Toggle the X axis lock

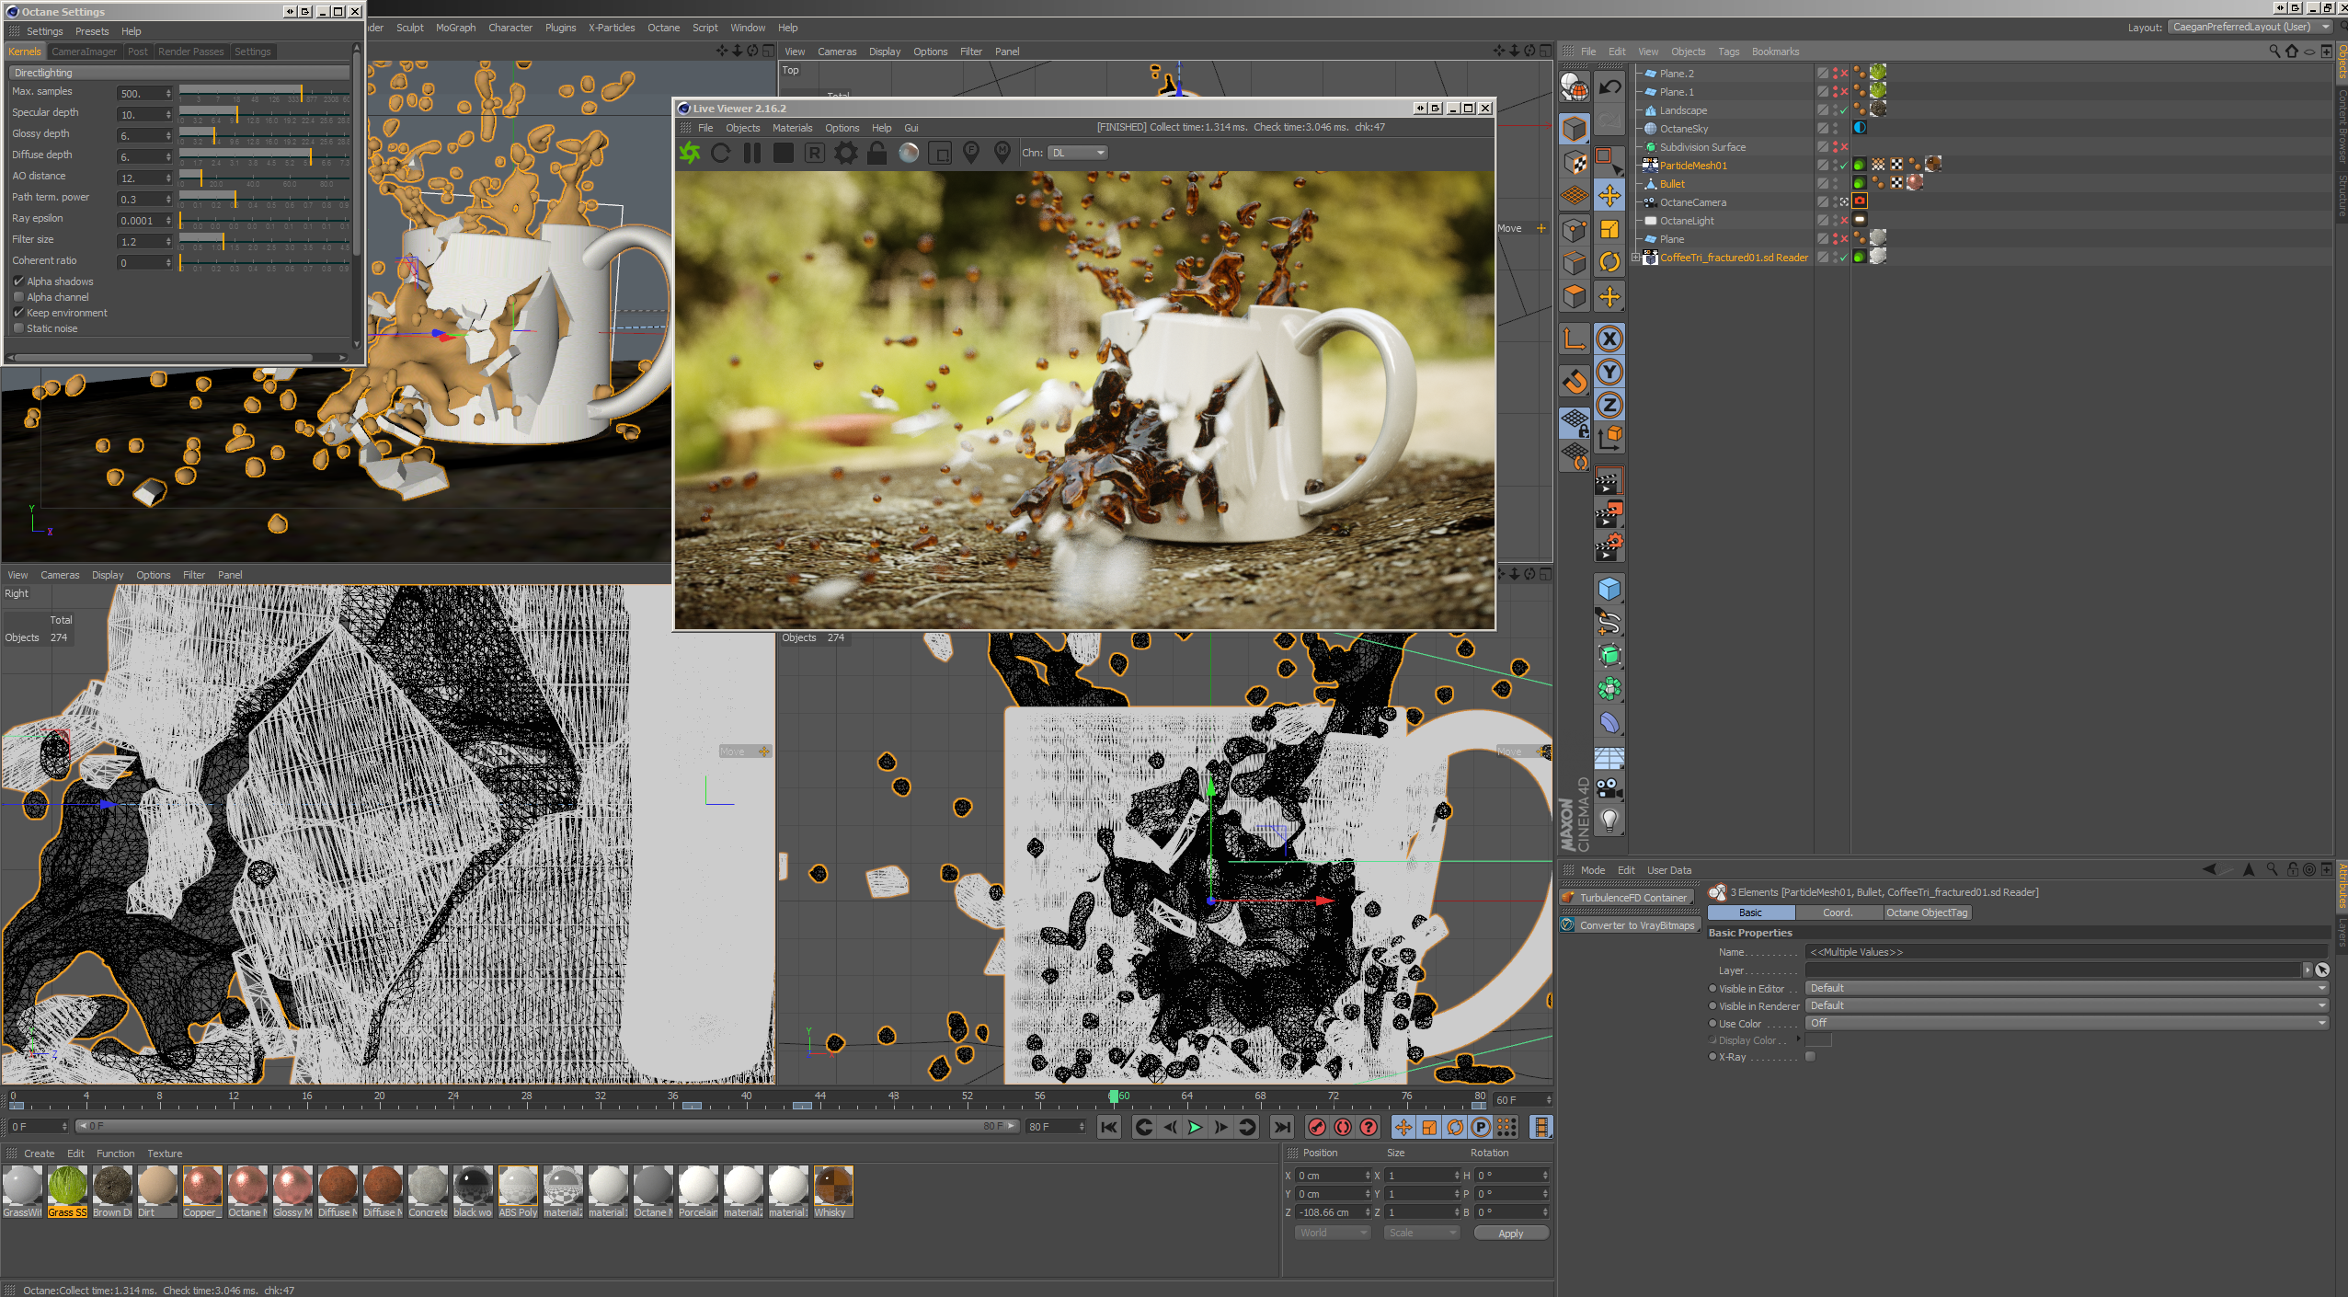click(1609, 339)
